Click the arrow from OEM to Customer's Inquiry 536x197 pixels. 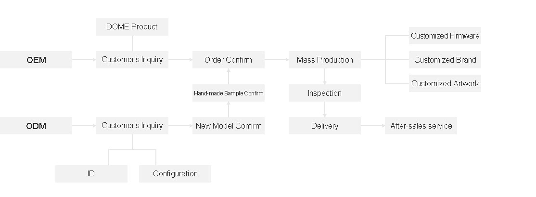pyautogui.click(x=84, y=60)
